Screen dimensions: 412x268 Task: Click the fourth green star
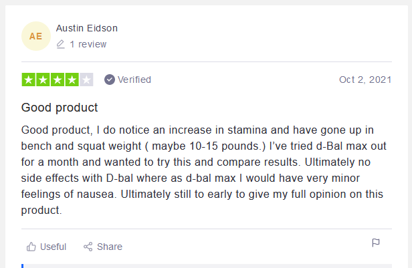coord(72,80)
